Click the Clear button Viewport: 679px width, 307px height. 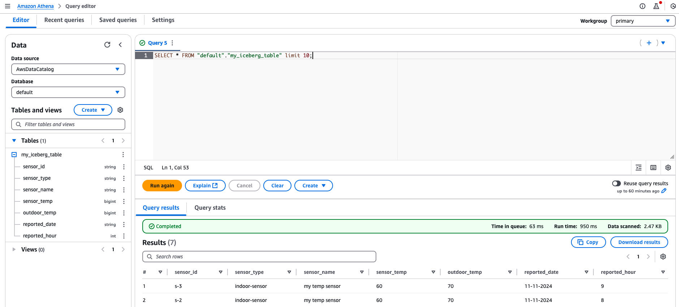(277, 186)
